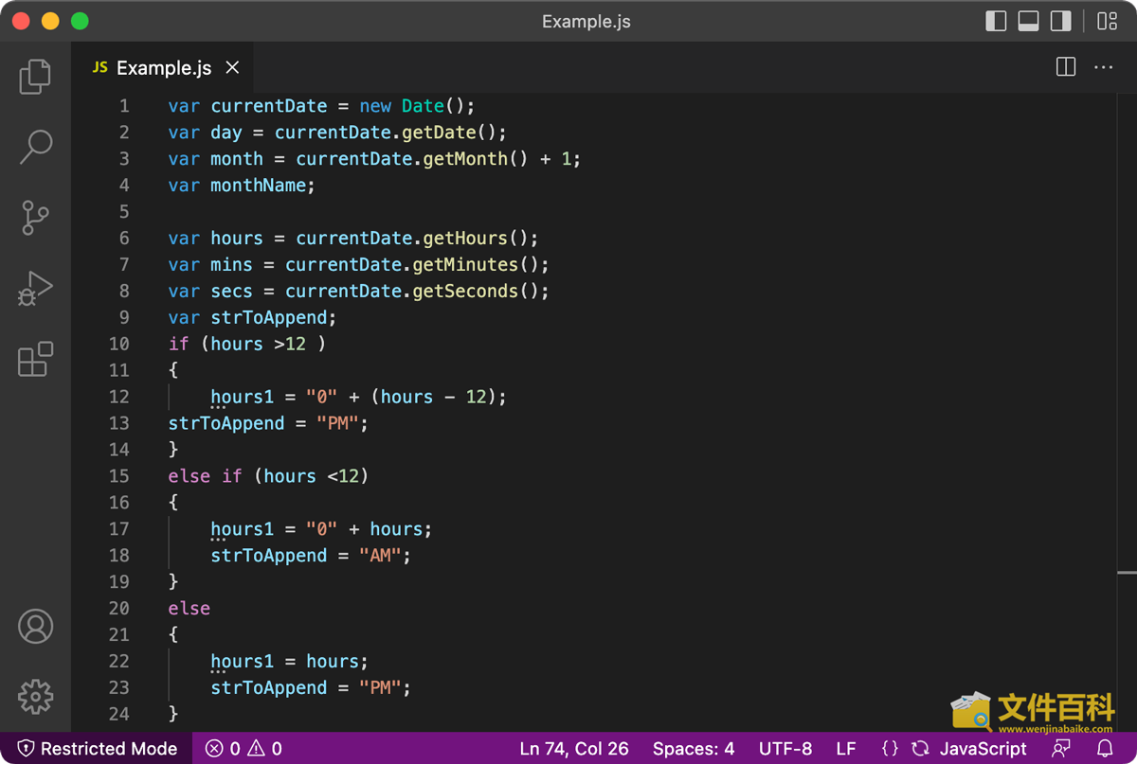This screenshot has width=1137, height=764.
Task: Click 'getMonth' on line 3
Action: [x=465, y=159]
